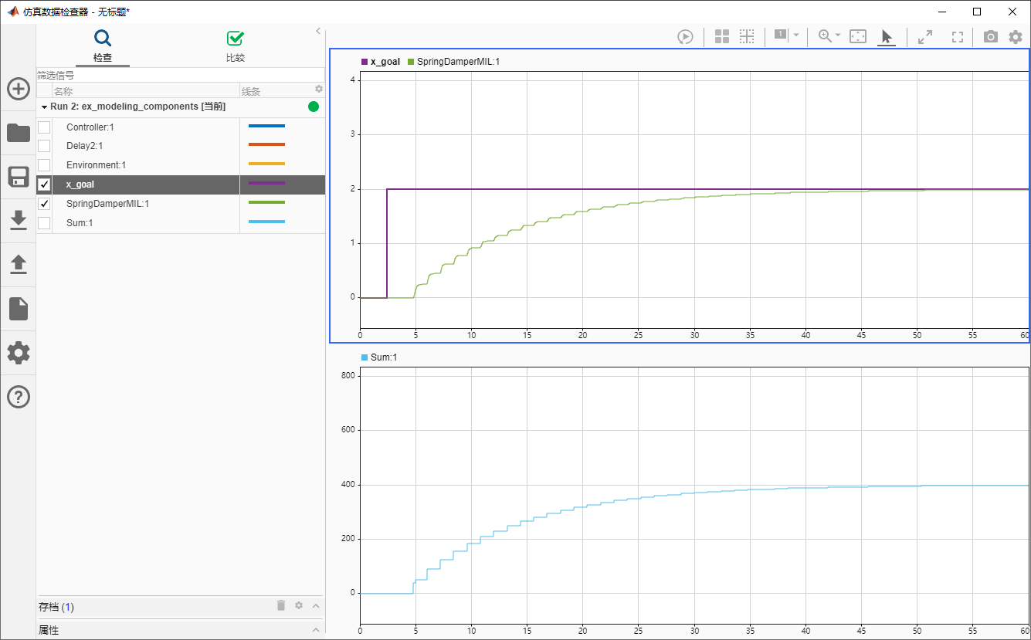Open the subplot grid layout icon
Screen dimensions: 1031x640
(722, 36)
